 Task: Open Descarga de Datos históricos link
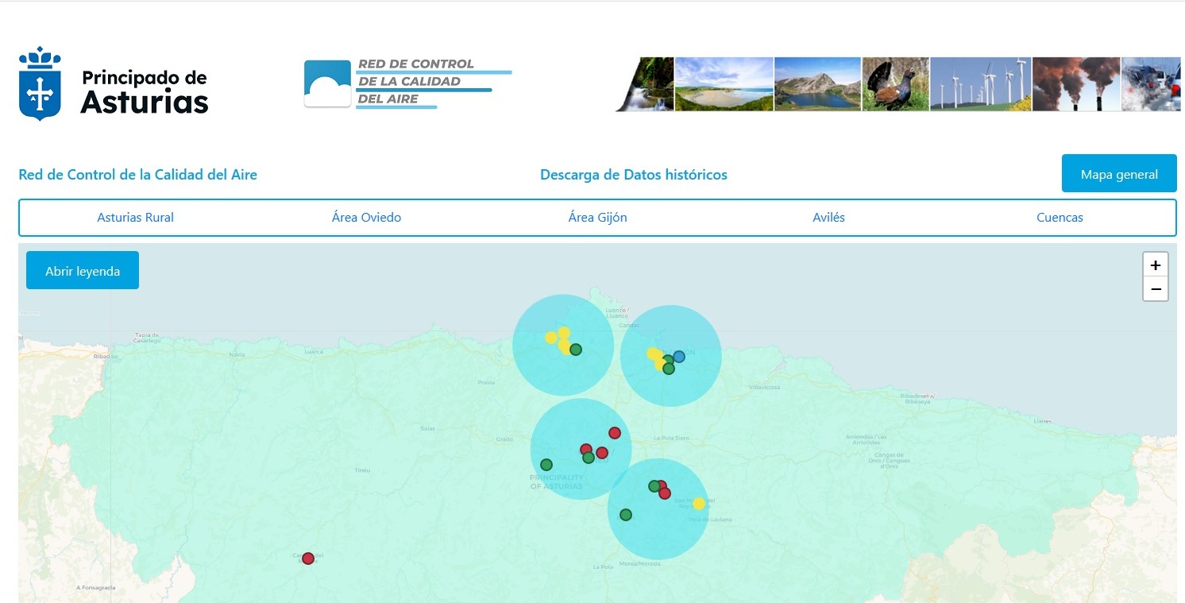[x=633, y=175]
